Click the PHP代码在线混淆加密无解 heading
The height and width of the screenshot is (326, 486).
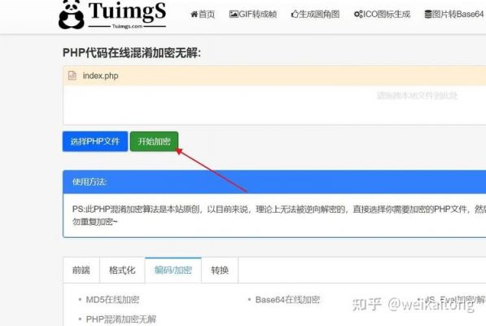[x=132, y=53]
